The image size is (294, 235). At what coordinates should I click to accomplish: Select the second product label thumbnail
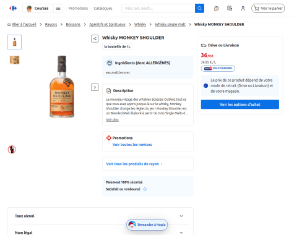coord(14,60)
